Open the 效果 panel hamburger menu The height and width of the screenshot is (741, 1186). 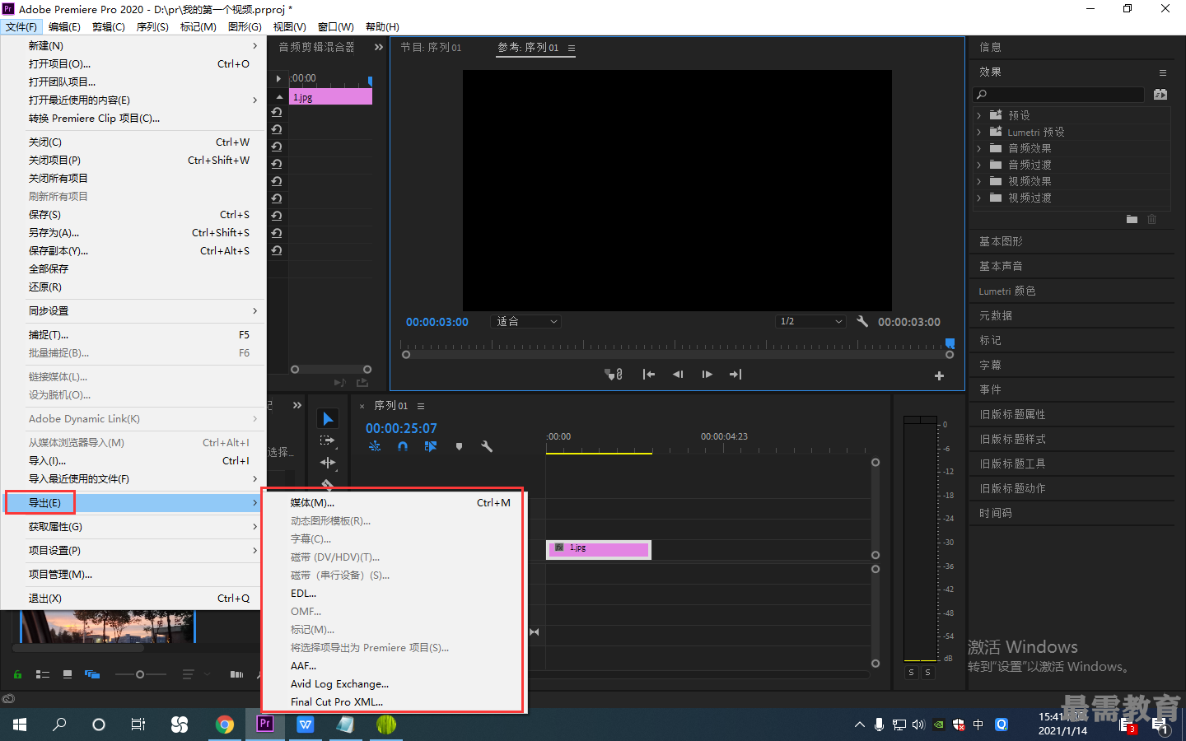(1163, 72)
